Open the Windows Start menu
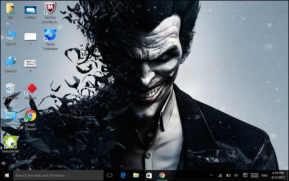This screenshot has height=181, width=289. click(x=7, y=175)
